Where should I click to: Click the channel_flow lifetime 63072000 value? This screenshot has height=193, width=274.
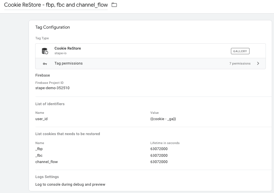[x=159, y=162]
